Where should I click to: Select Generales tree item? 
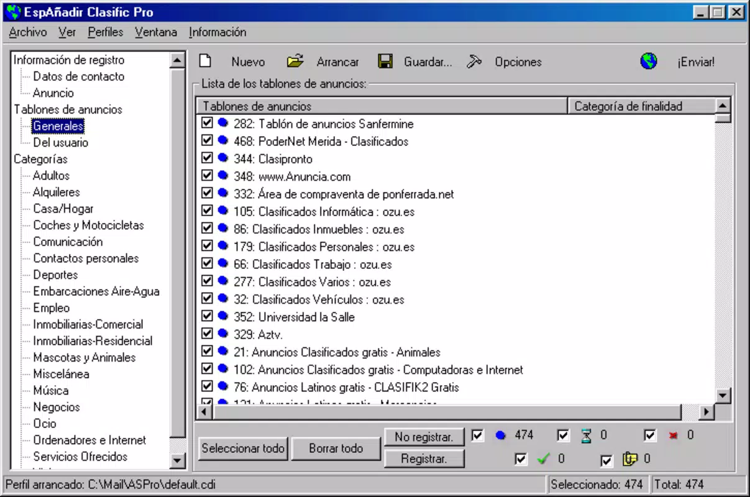pos(58,126)
